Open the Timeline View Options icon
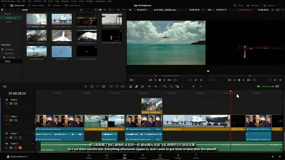 pos(5,86)
